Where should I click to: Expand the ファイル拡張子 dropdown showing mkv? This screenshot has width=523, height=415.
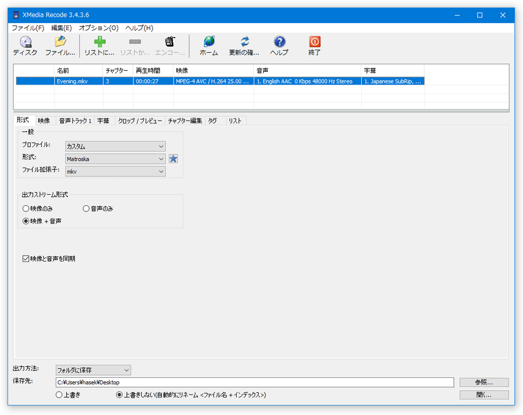pos(115,172)
